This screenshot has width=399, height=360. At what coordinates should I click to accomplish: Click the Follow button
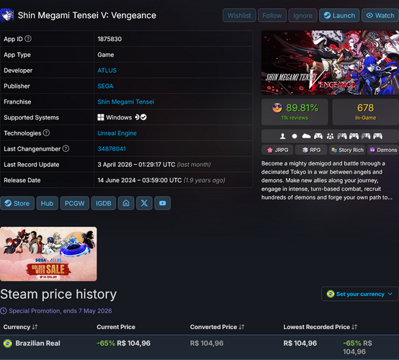point(272,16)
